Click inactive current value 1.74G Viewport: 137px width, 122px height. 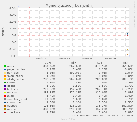click(x=51, y=112)
